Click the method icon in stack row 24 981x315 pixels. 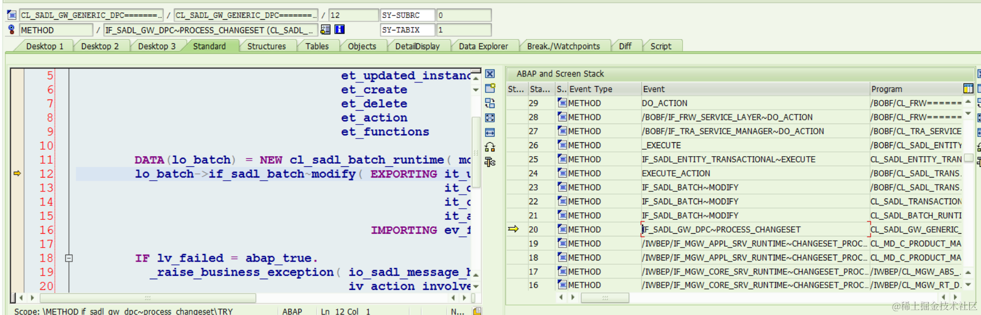pos(562,173)
